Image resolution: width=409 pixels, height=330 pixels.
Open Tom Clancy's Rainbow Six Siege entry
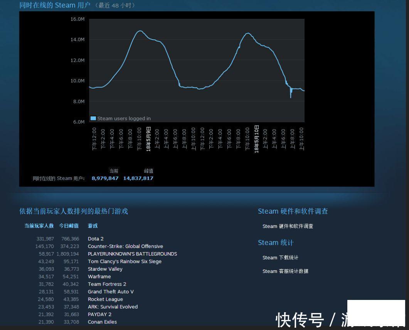[125, 261]
